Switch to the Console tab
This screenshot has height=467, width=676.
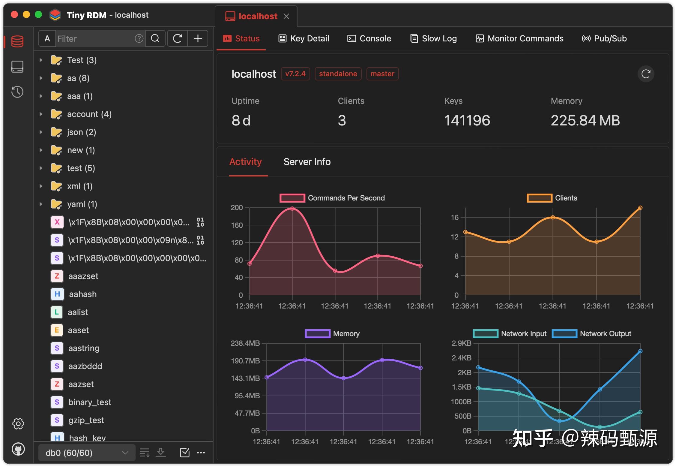point(369,38)
